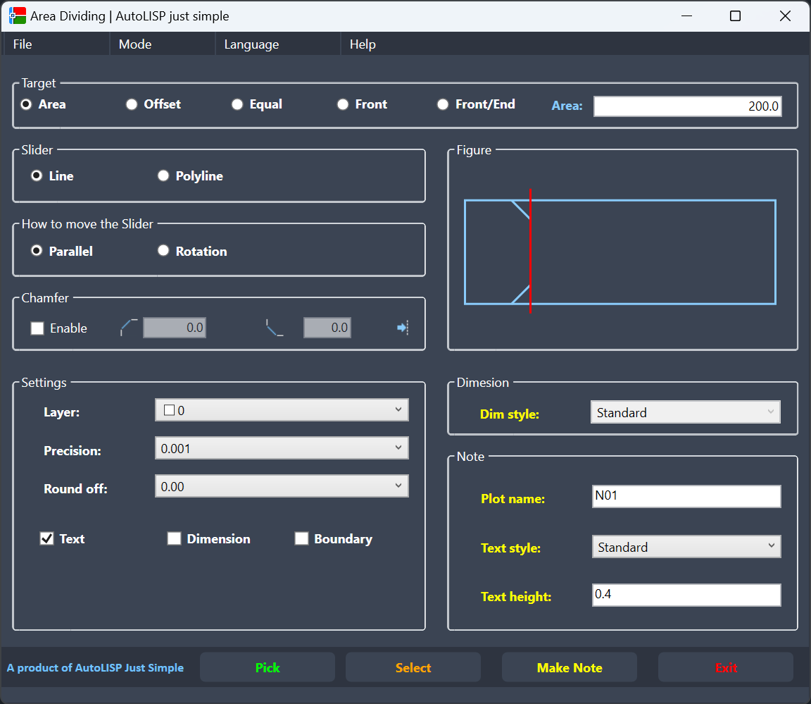Click the red slider line in Figure
This screenshot has width=811, height=704.
click(530, 252)
